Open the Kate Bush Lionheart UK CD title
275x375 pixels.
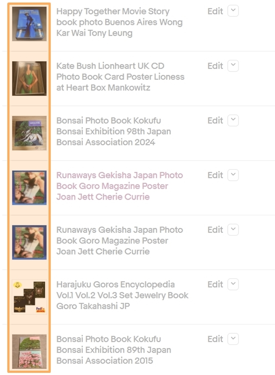point(120,77)
